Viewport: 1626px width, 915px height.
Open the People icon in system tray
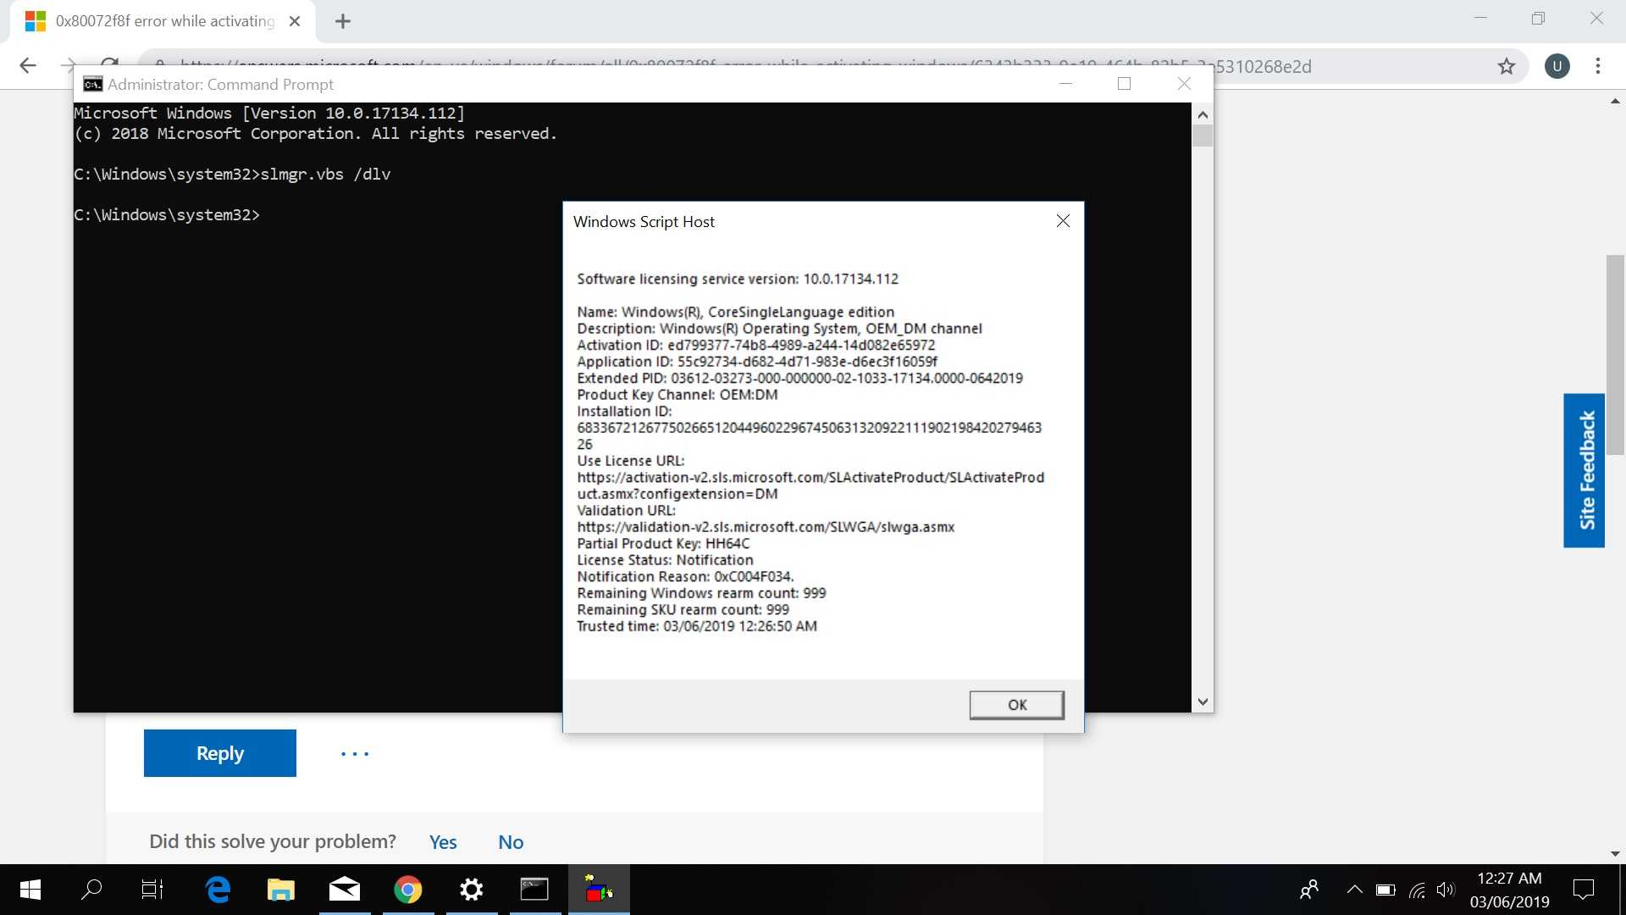coord(1309,890)
